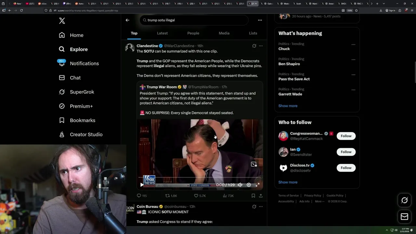Open new browser tab with plus
The height and width of the screenshot is (234, 416).
[377, 4]
